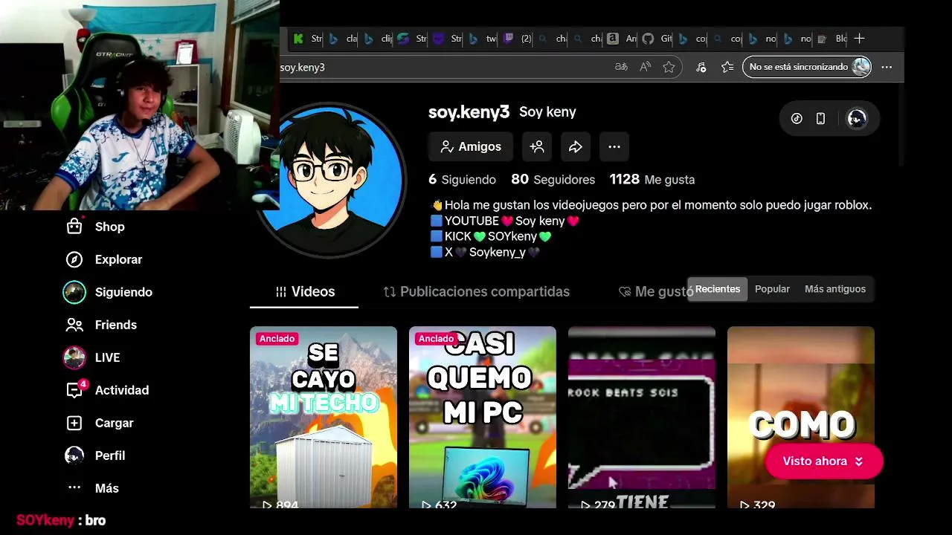Click the Cargar upload plus icon

[74, 423]
